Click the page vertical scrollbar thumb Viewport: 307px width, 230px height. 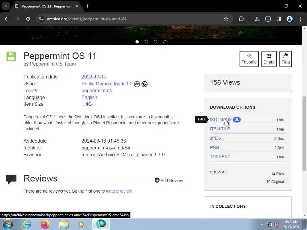(305, 133)
